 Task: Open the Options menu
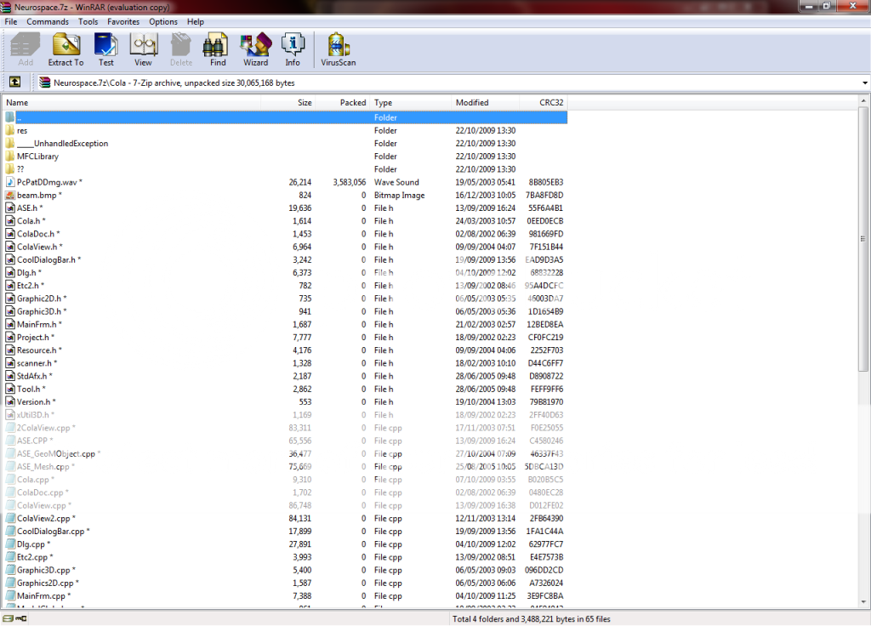pyautogui.click(x=163, y=21)
